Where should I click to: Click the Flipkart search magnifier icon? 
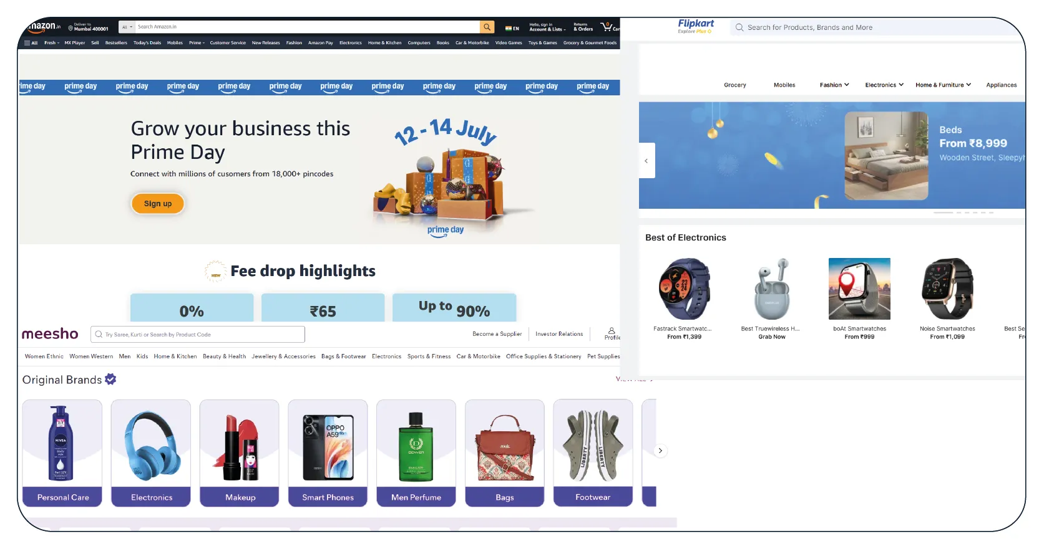(x=739, y=27)
